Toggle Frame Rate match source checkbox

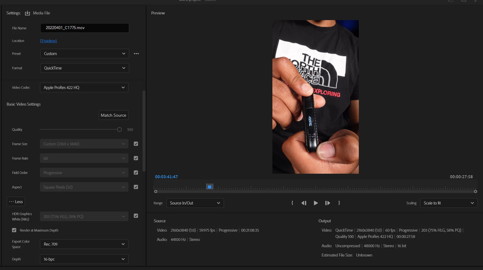(136, 158)
